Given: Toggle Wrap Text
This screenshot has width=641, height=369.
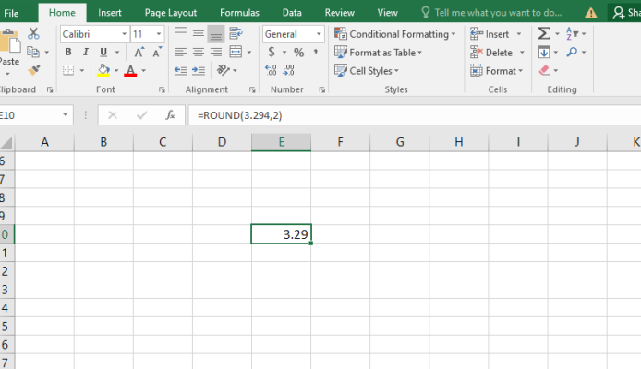Looking at the screenshot, I should click(x=236, y=33).
